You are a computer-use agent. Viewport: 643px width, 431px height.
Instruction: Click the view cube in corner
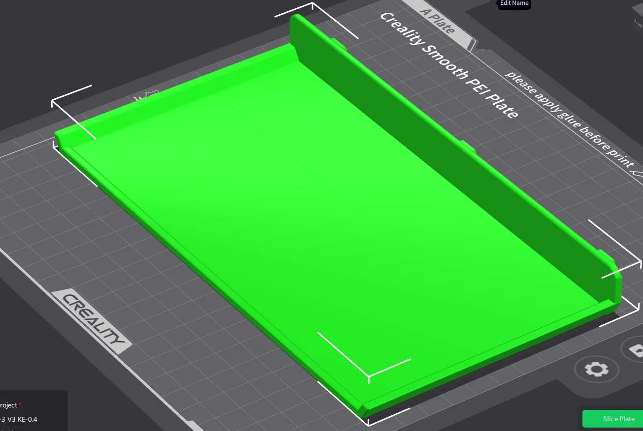tap(638, 17)
